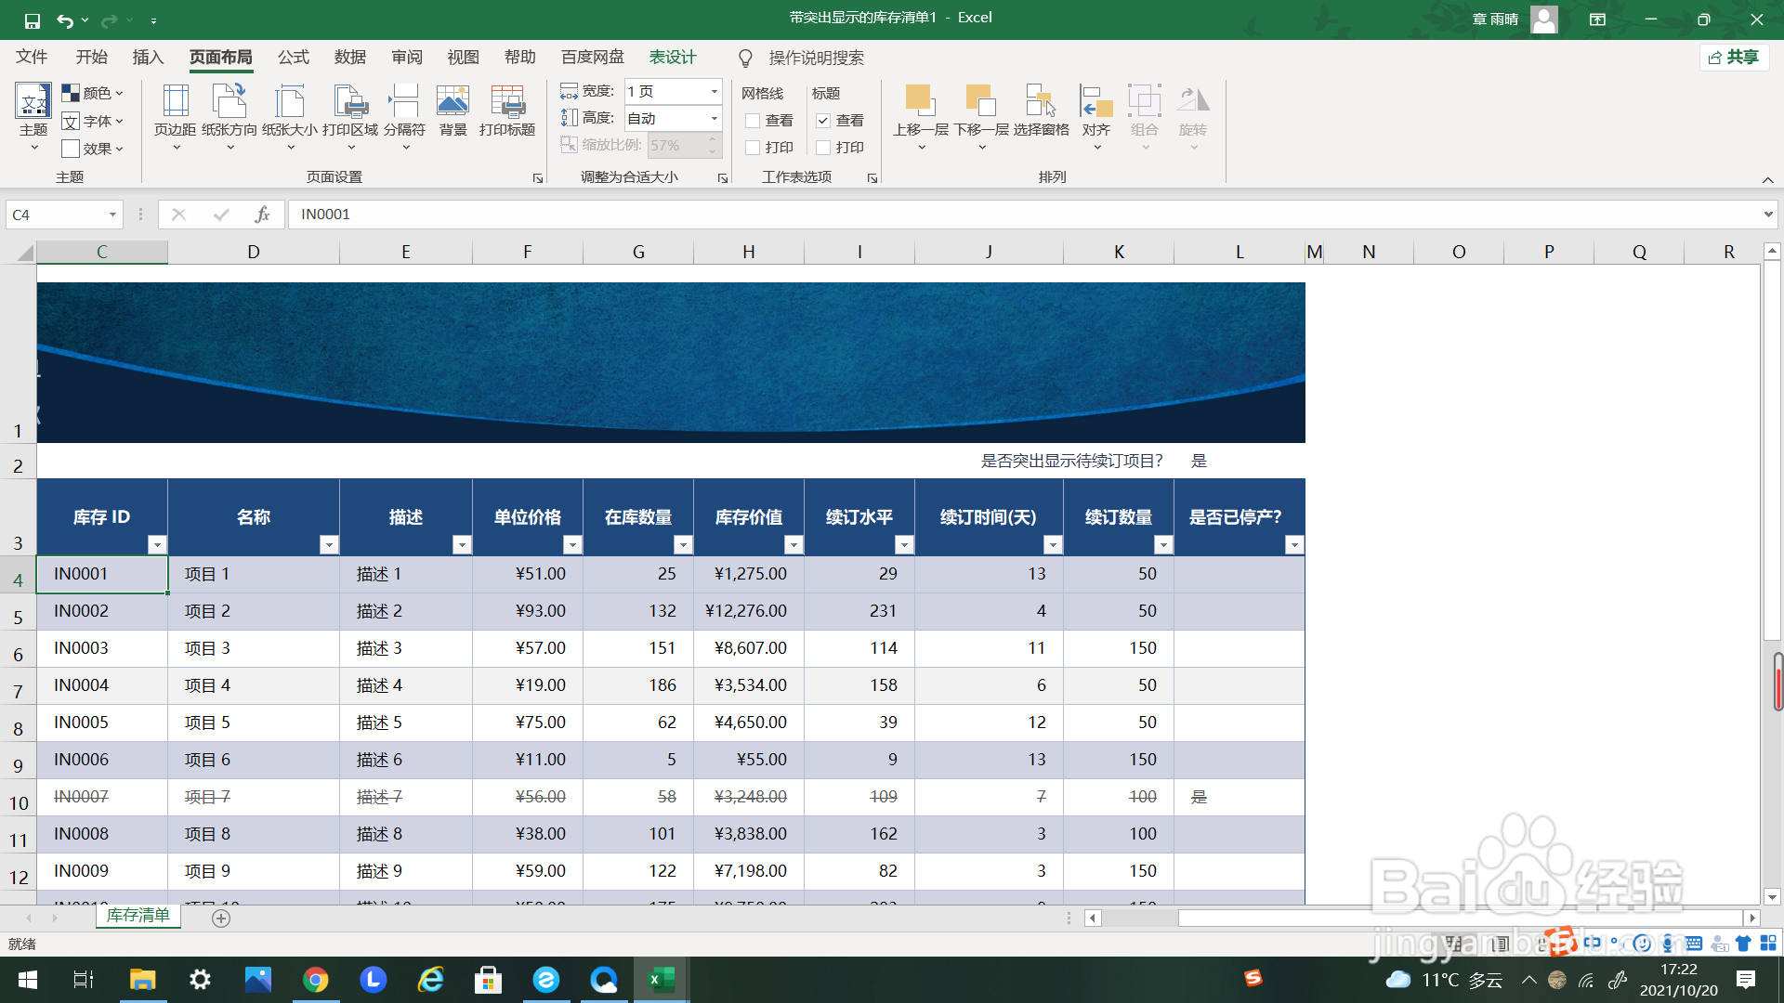Screen dimensions: 1784x1003
Task: Open 页边距 margins options
Action: (x=175, y=117)
